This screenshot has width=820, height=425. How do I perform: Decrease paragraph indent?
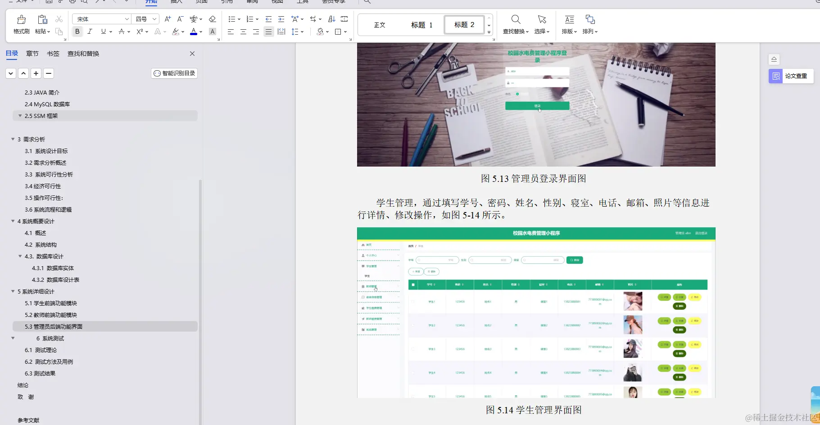[x=268, y=19]
